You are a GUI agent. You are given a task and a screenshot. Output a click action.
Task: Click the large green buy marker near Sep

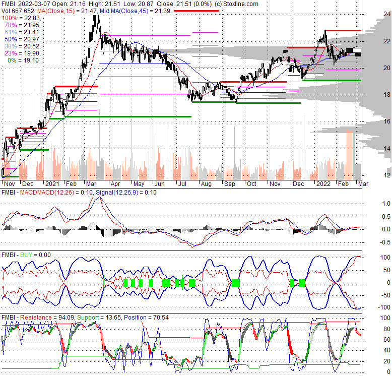236,283
